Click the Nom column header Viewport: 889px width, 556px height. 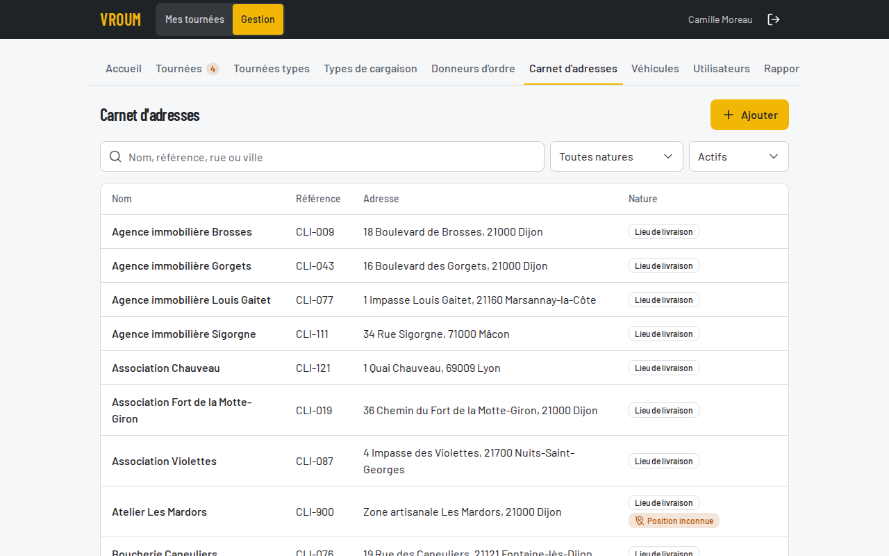(122, 199)
